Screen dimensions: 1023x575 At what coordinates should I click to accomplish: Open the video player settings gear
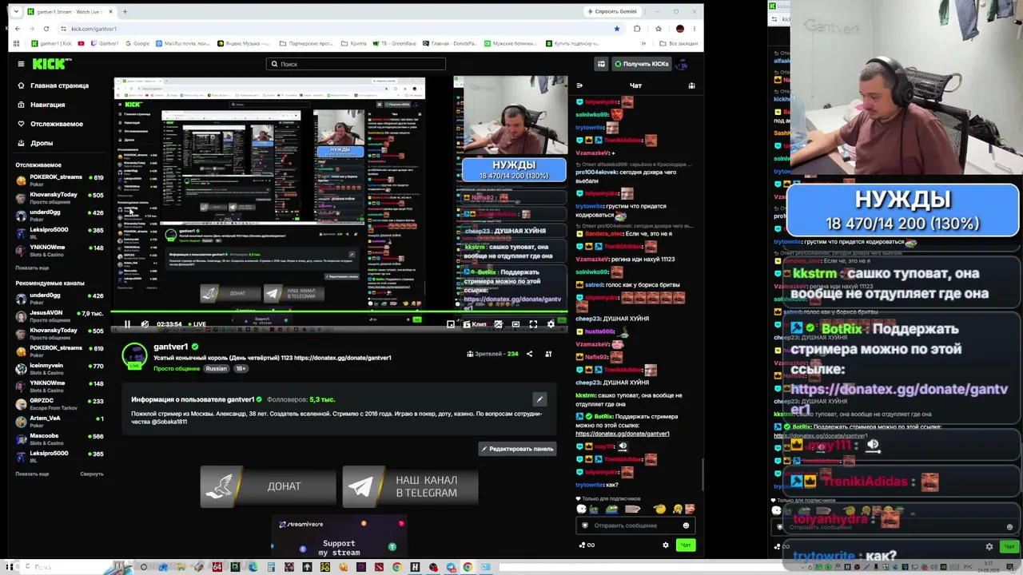tap(551, 324)
